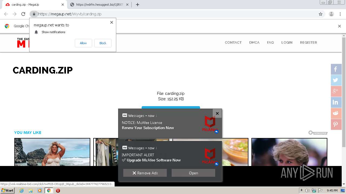Click the padlock site info icon
The image size is (346, 194).
pyautogui.click(x=34, y=14)
